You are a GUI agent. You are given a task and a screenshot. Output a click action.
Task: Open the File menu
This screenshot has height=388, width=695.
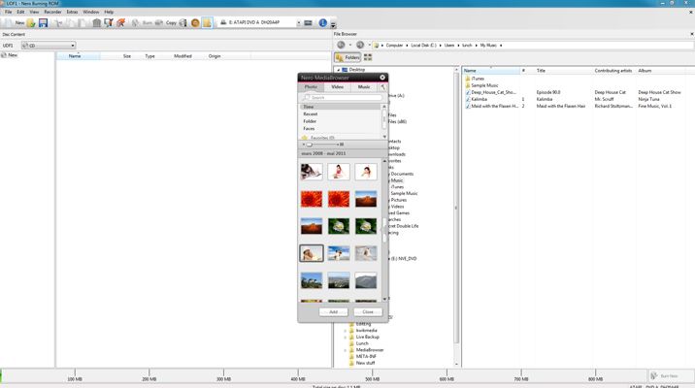(9, 12)
